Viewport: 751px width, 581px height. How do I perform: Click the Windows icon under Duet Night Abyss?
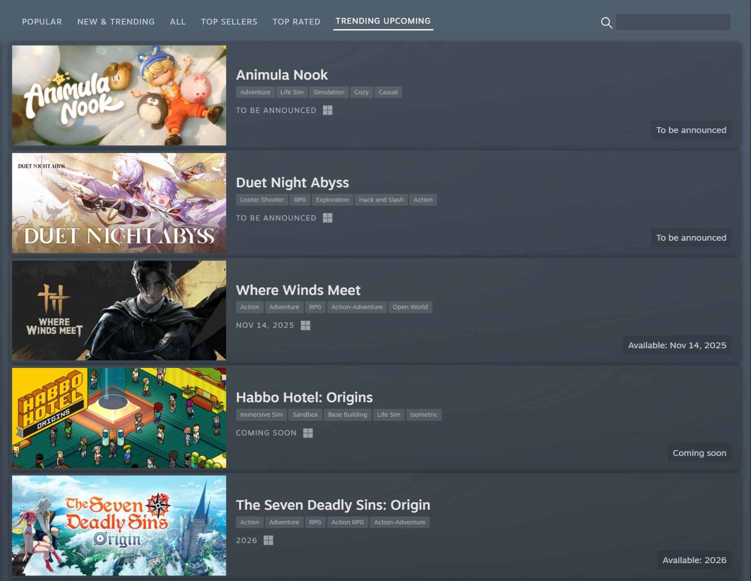328,218
